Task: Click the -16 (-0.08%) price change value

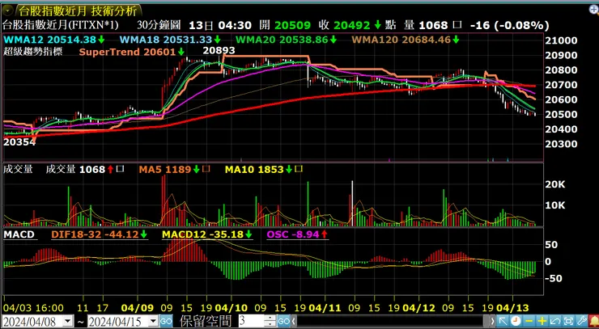Action: point(510,26)
